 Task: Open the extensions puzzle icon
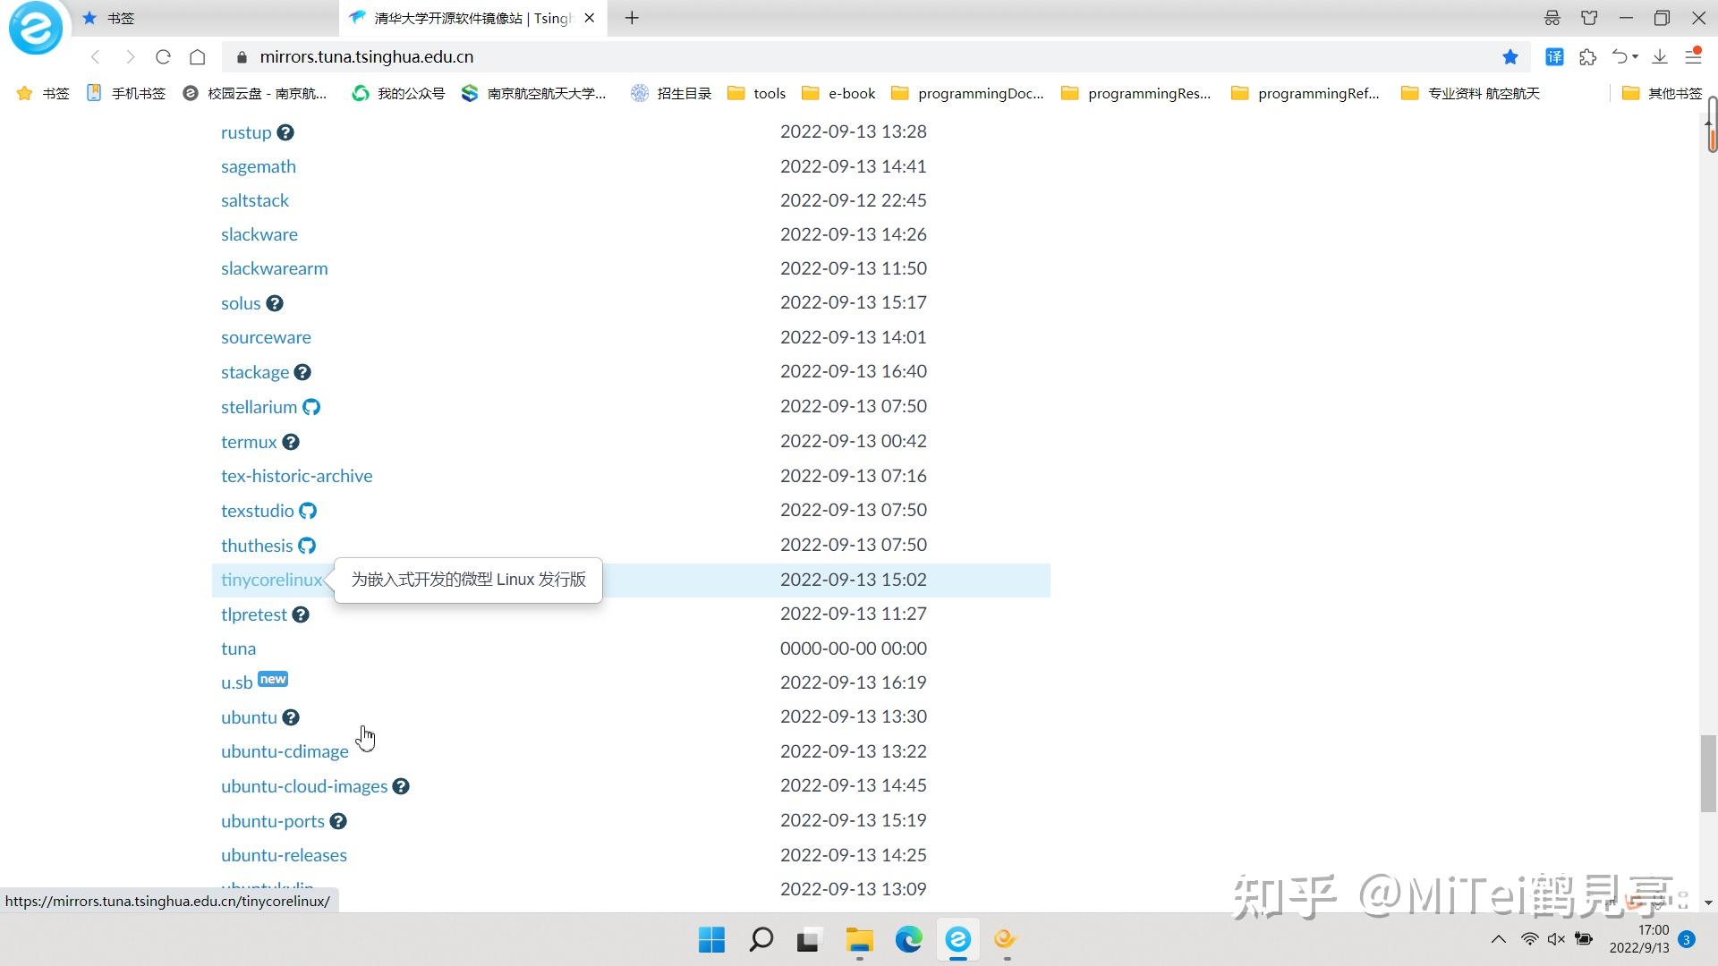(x=1588, y=57)
